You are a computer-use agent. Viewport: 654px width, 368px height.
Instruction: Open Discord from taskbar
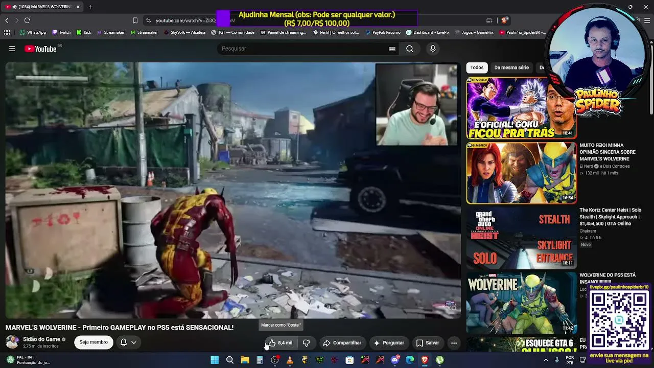tap(394, 360)
